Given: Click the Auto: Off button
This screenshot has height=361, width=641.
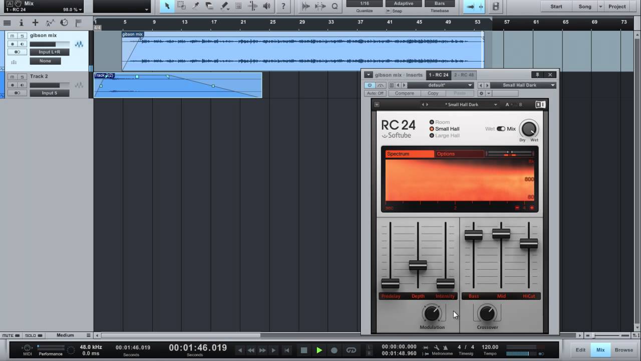Looking at the screenshot, I should [375, 93].
